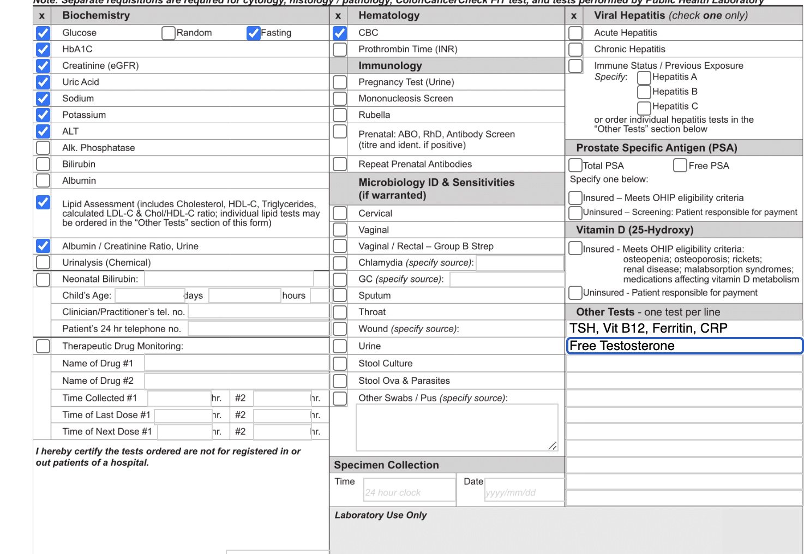804x554 pixels.
Task: Check the Hepatitis B checkbox
Action: pos(644,92)
